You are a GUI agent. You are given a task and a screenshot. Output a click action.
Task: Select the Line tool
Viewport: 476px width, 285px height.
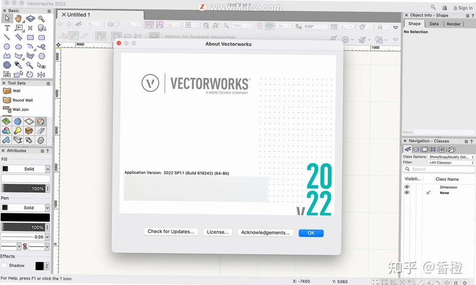tap(7, 37)
